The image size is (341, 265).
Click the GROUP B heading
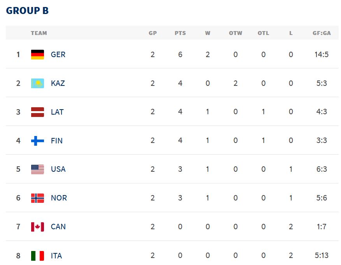click(x=27, y=10)
